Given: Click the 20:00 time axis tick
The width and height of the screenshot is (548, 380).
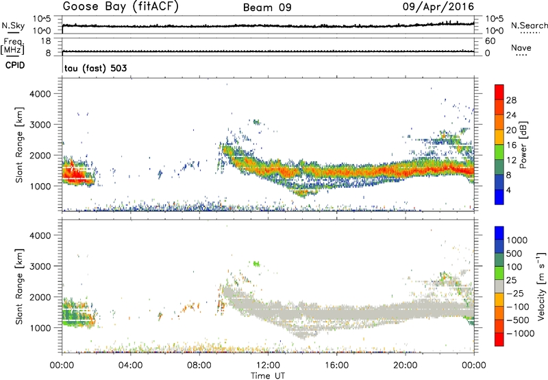Looking at the screenshot, I should tap(406, 366).
